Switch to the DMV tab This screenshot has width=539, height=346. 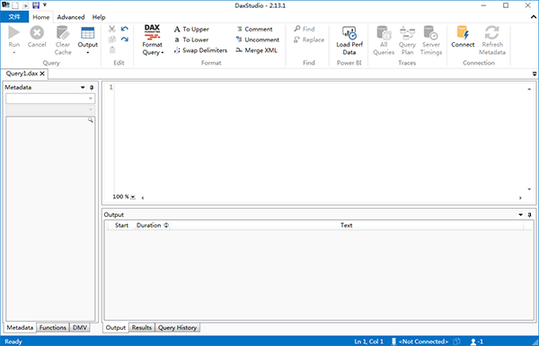80,327
